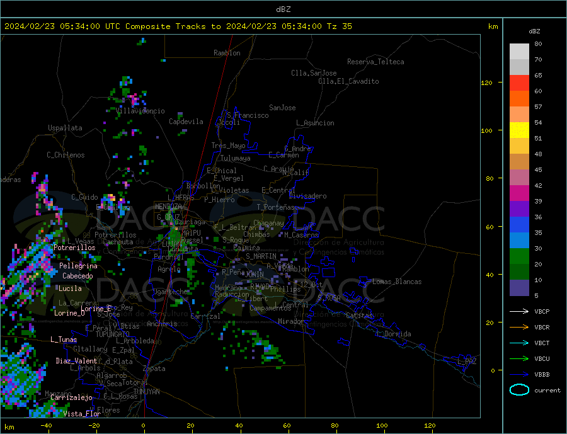This screenshot has height=434, width=567.
Task: Click the UTC Composite Tracks timestamp header
Action: [178, 26]
